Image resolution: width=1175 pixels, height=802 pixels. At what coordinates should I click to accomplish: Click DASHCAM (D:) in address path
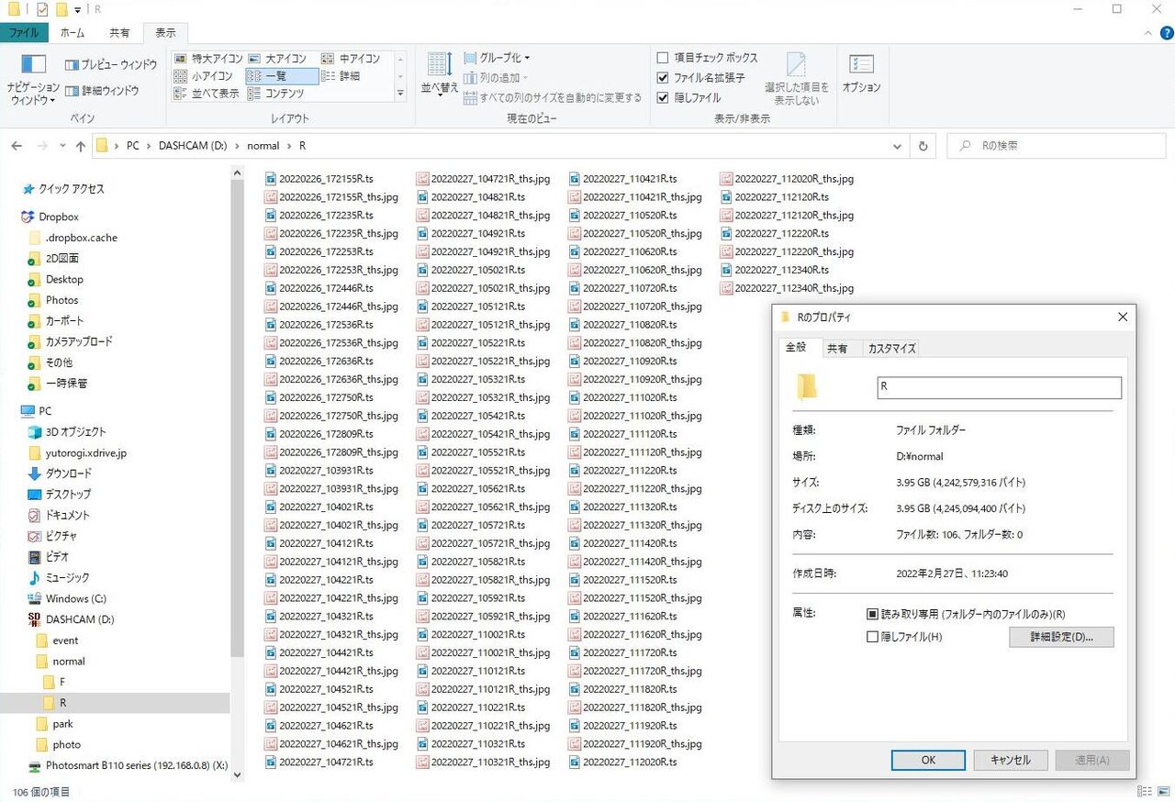[192, 146]
